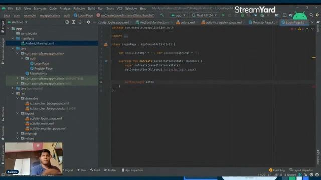Select ic_launcher_background.xml in drawable

pos(49,103)
